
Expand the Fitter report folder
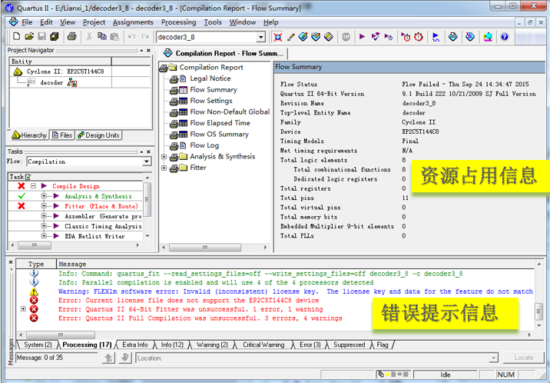coord(164,168)
